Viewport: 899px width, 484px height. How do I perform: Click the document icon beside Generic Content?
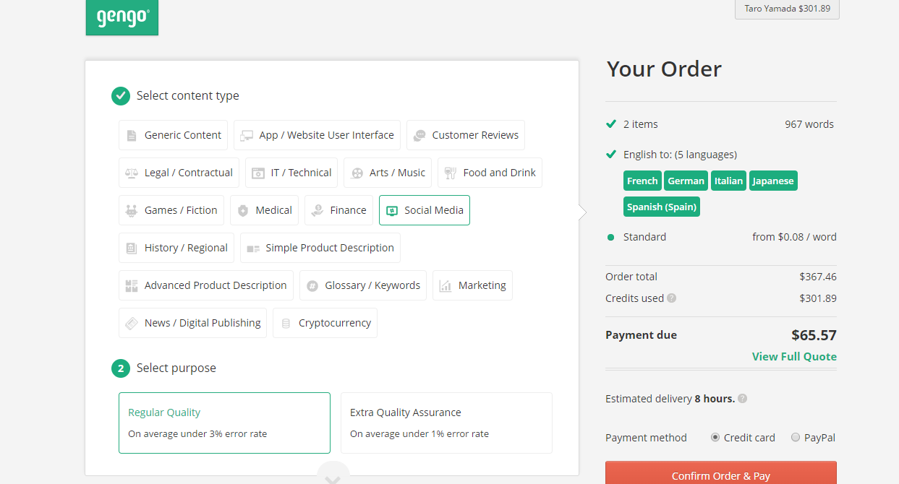pos(131,135)
